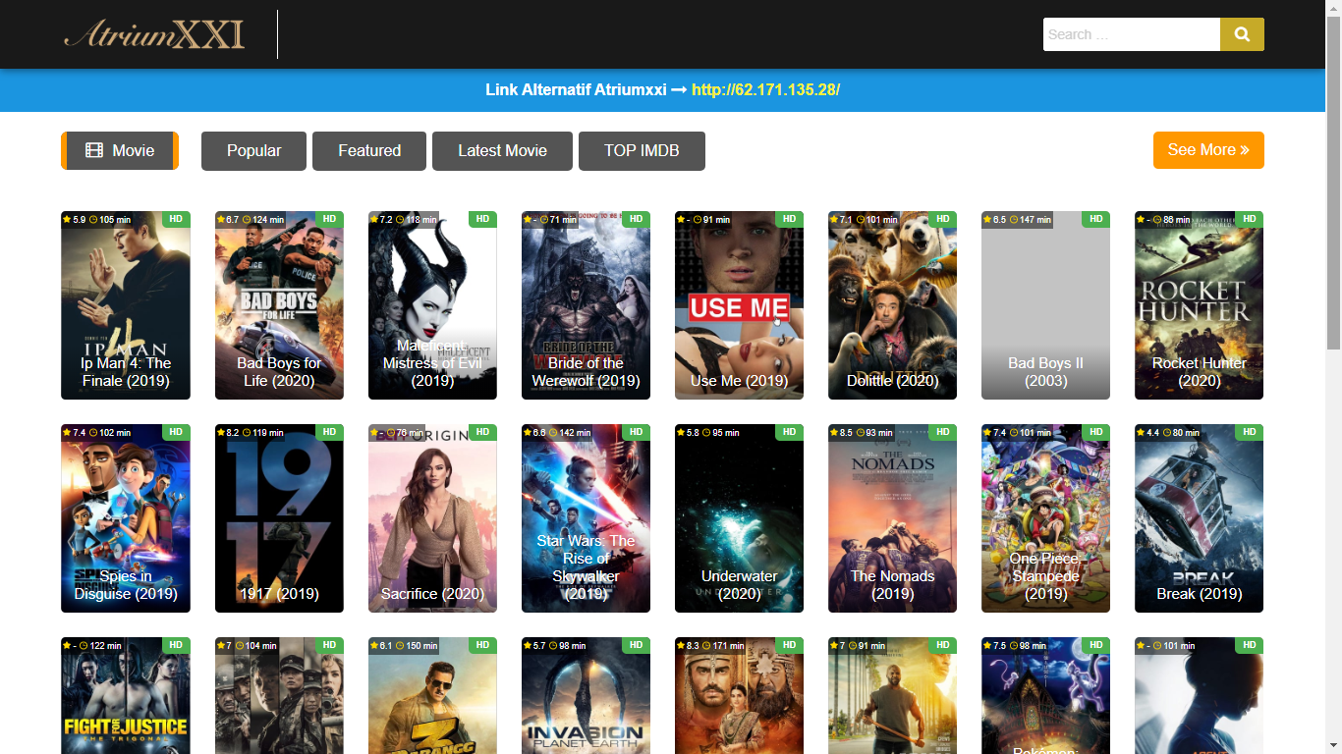Open the TOP IMDB tab
Image resolution: width=1342 pixels, height=754 pixels.
642,150
